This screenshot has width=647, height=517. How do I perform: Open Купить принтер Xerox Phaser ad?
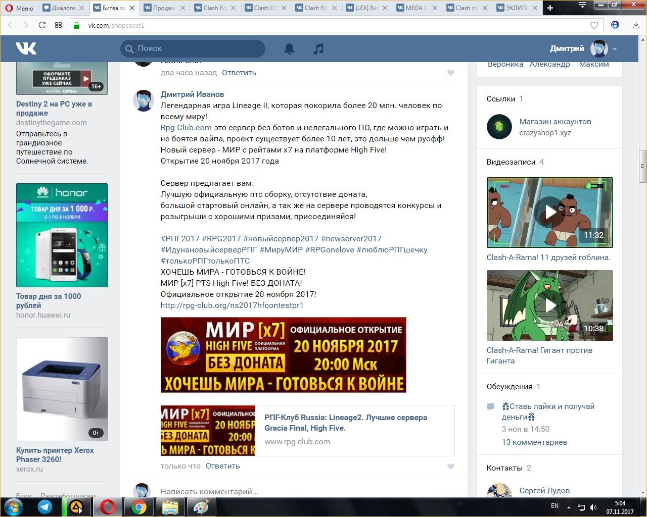tap(55, 455)
